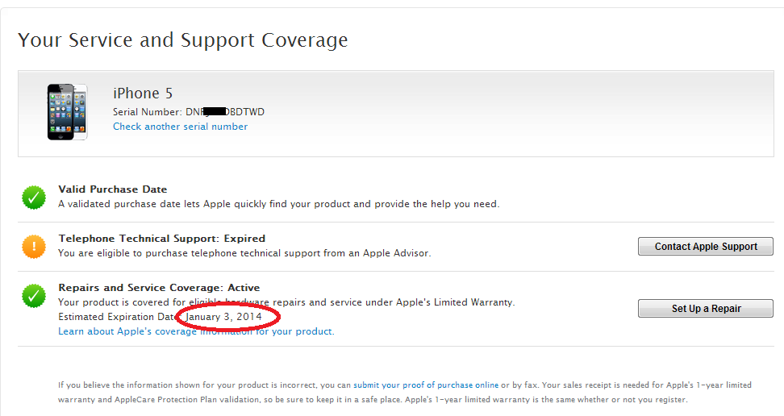Open Learn about Apple's coverage information link
The width and height of the screenshot is (784, 416).
click(196, 331)
